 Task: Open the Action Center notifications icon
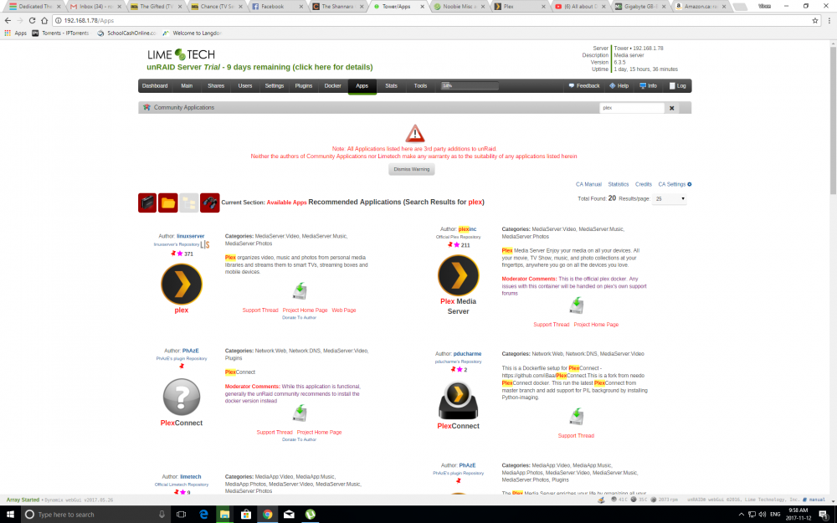[x=824, y=515]
